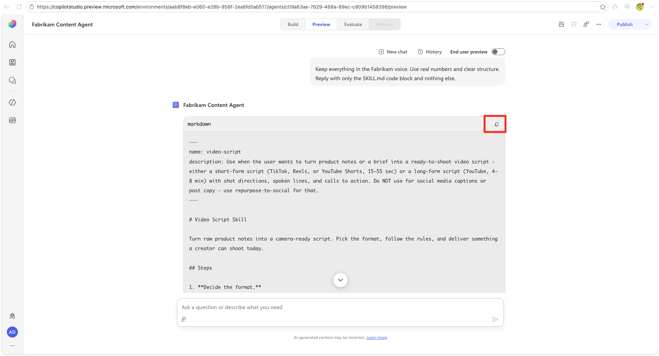Jump to latest with the down-arrow button
This screenshot has width=659, height=356.
340,280
